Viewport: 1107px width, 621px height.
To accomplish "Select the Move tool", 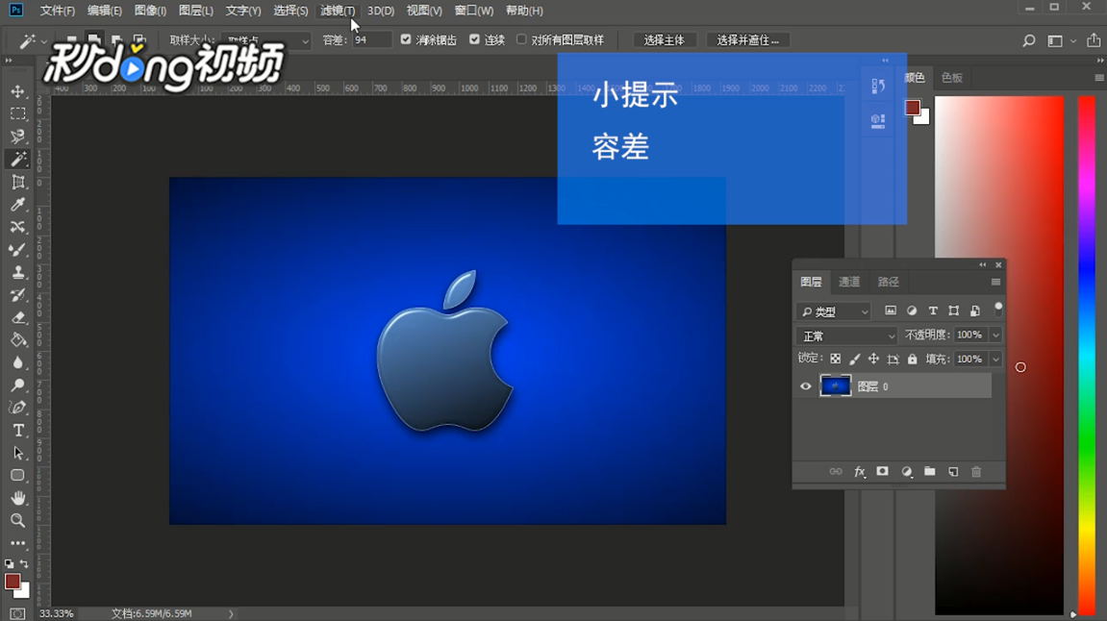I will point(18,91).
